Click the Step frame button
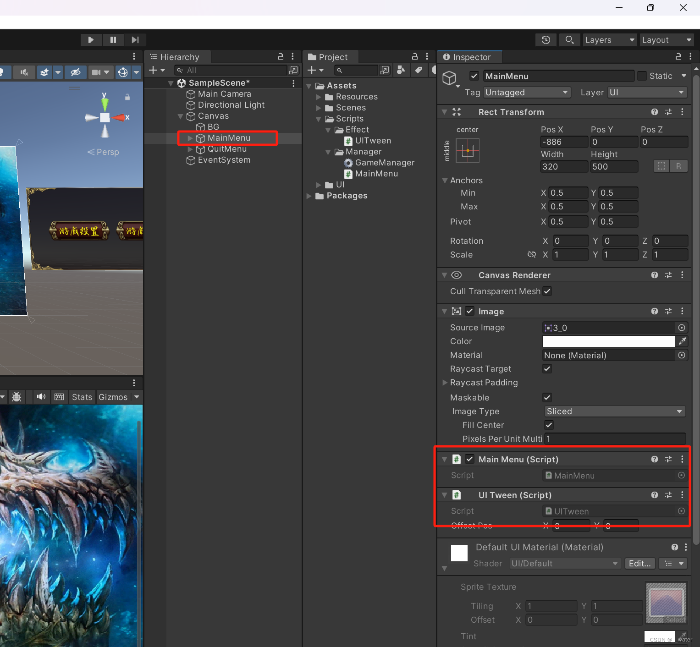The image size is (700, 647). [135, 40]
